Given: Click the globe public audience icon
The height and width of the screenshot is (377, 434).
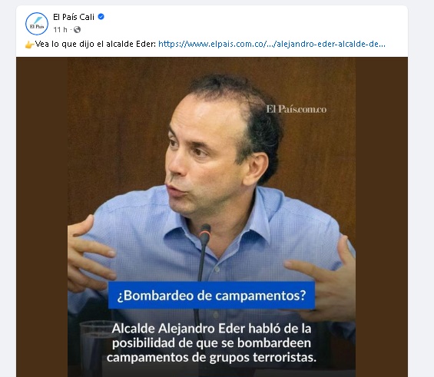Looking at the screenshot, I should 78,29.
